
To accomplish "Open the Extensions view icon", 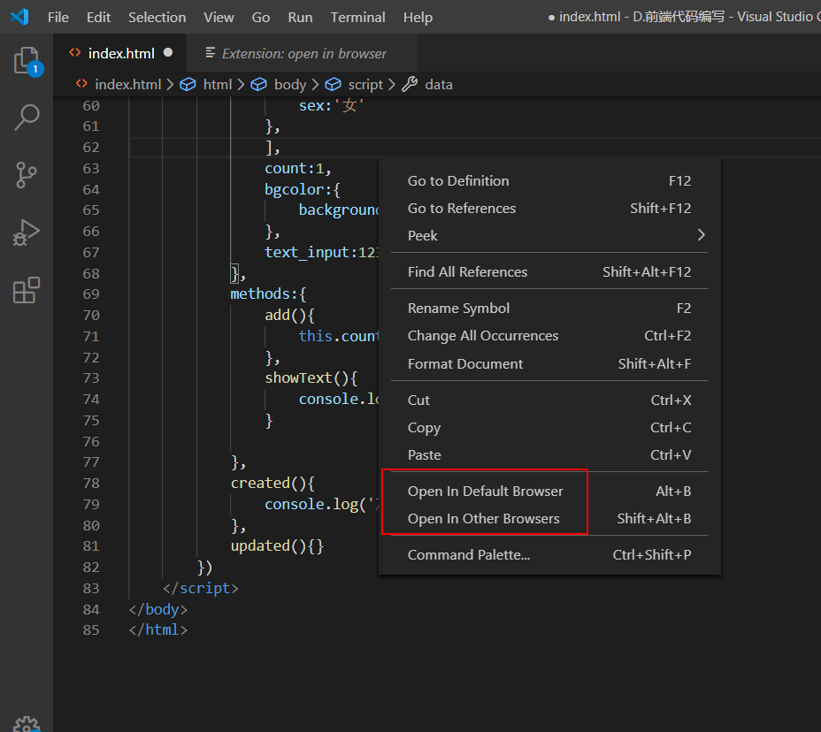I will point(26,289).
